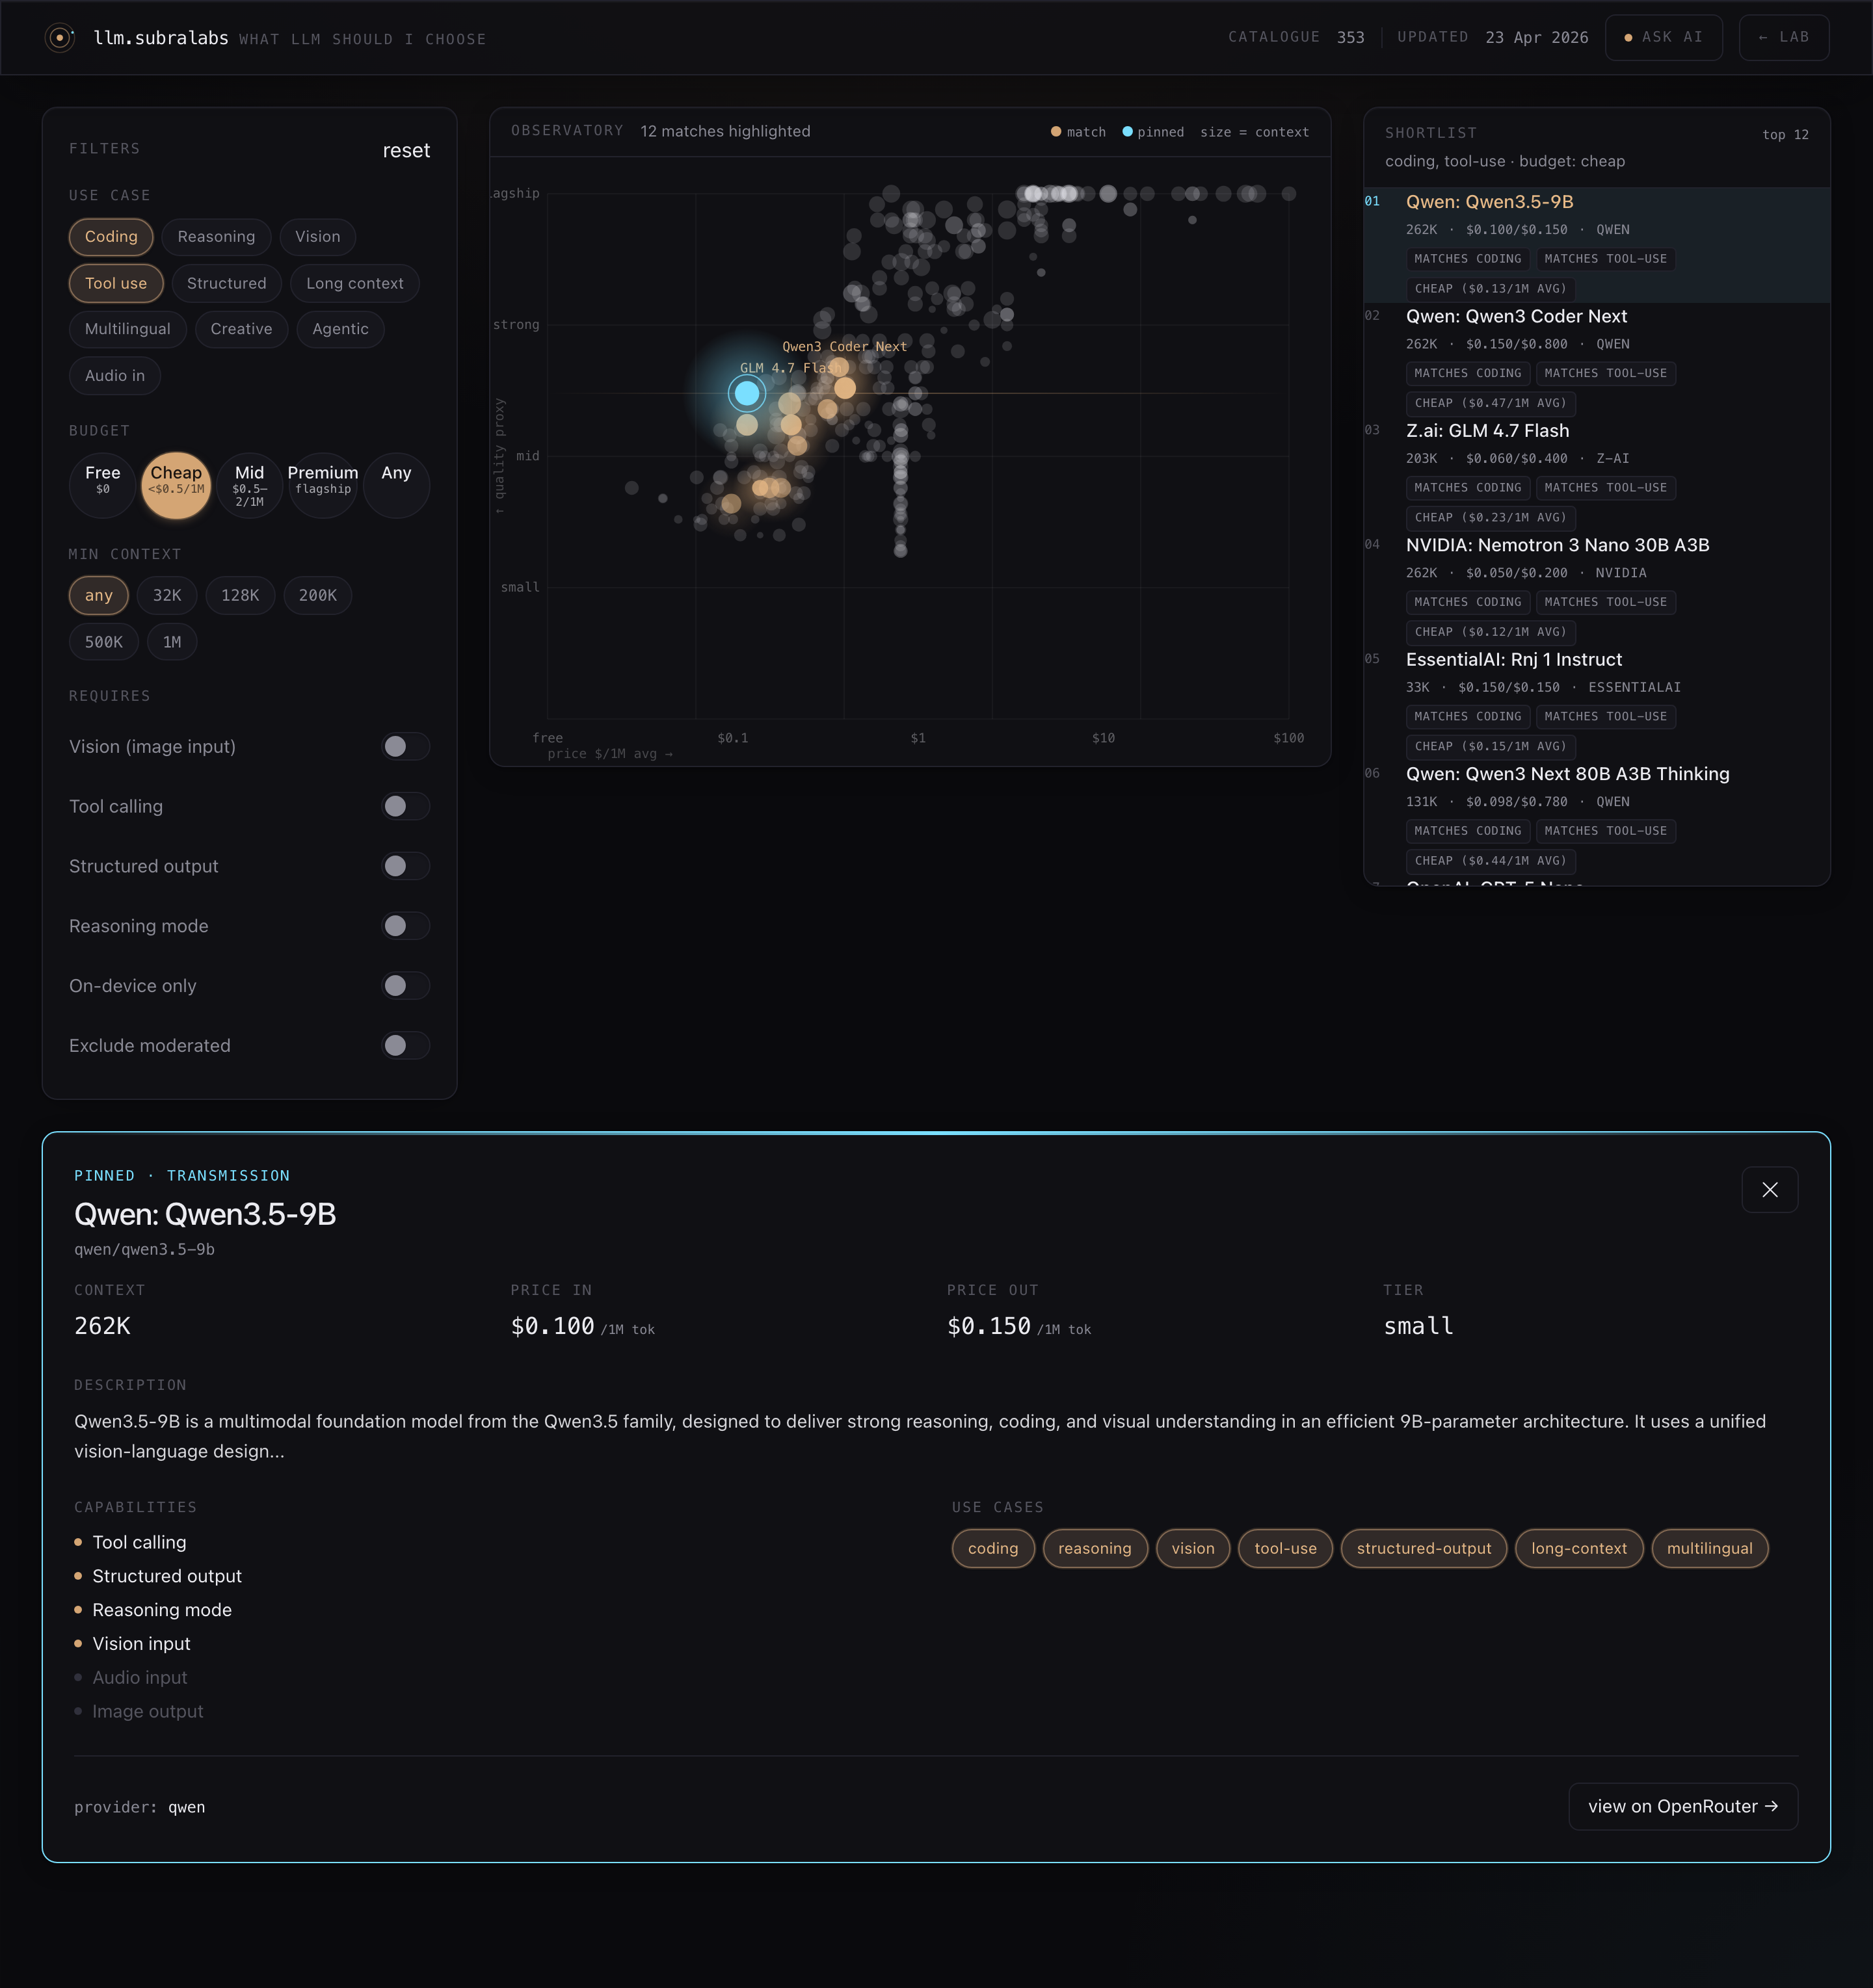Enable the On-device only switch

tap(405, 986)
